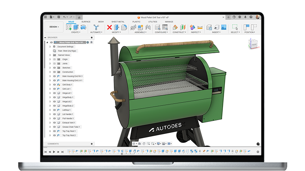Open the Modify dropdown menu

click(x=116, y=32)
